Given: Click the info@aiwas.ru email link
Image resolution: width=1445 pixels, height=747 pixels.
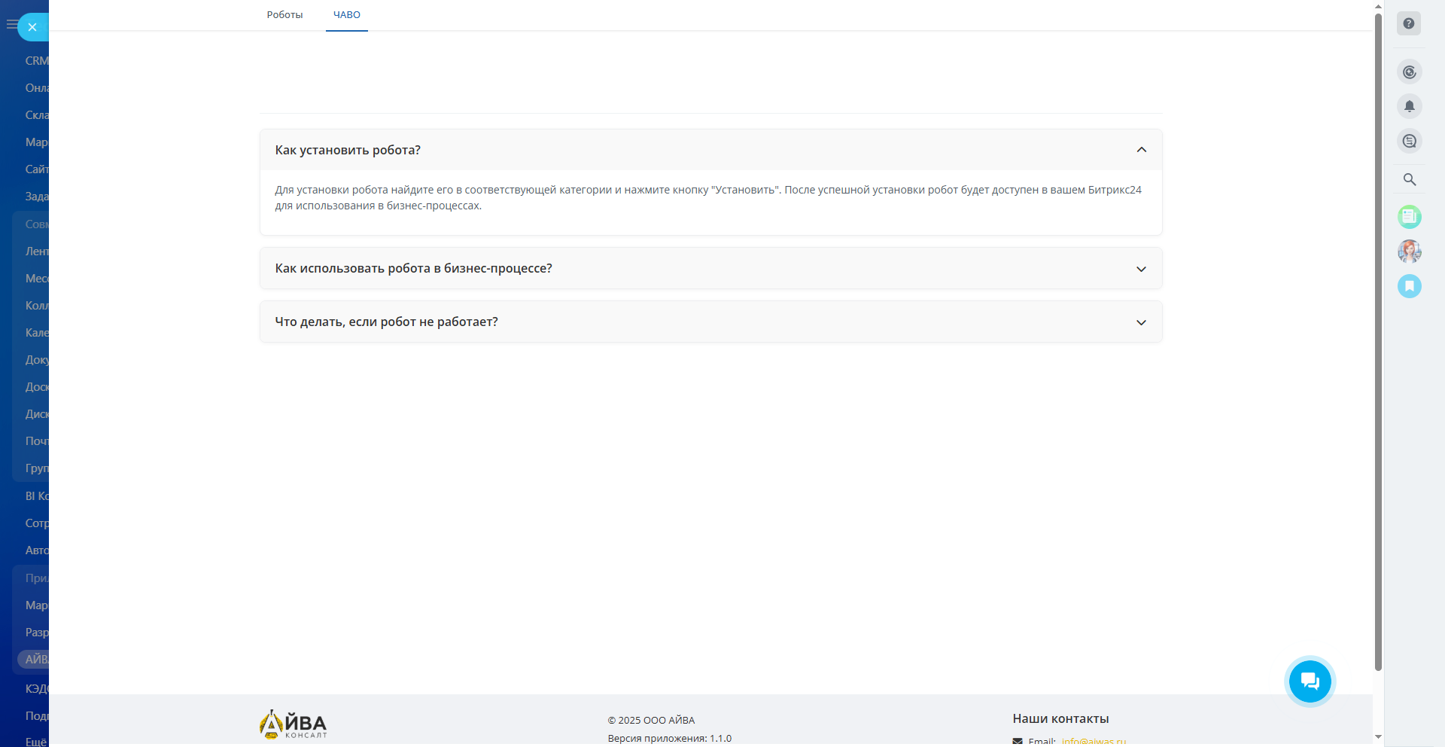Looking at the screenshot, I should pos(1094,741).
